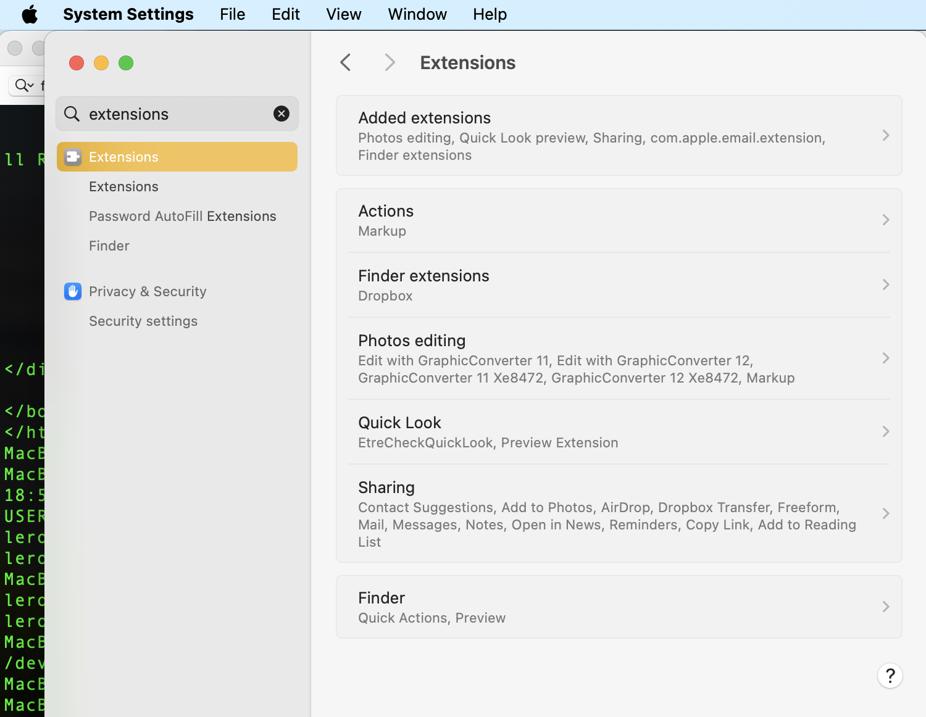Expand the Sharing extensions row
The width and height of the screenshot is (926, 717).
click(885, 514)
